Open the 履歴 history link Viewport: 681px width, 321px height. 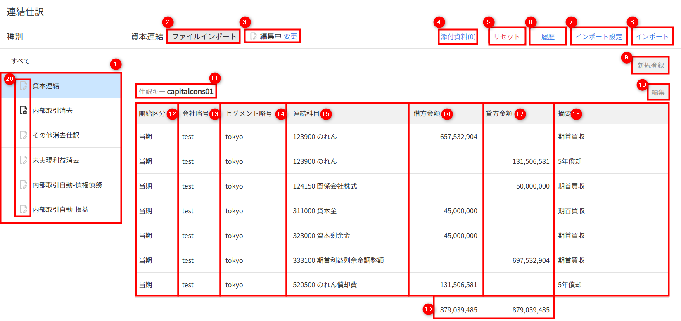(548, 37)
